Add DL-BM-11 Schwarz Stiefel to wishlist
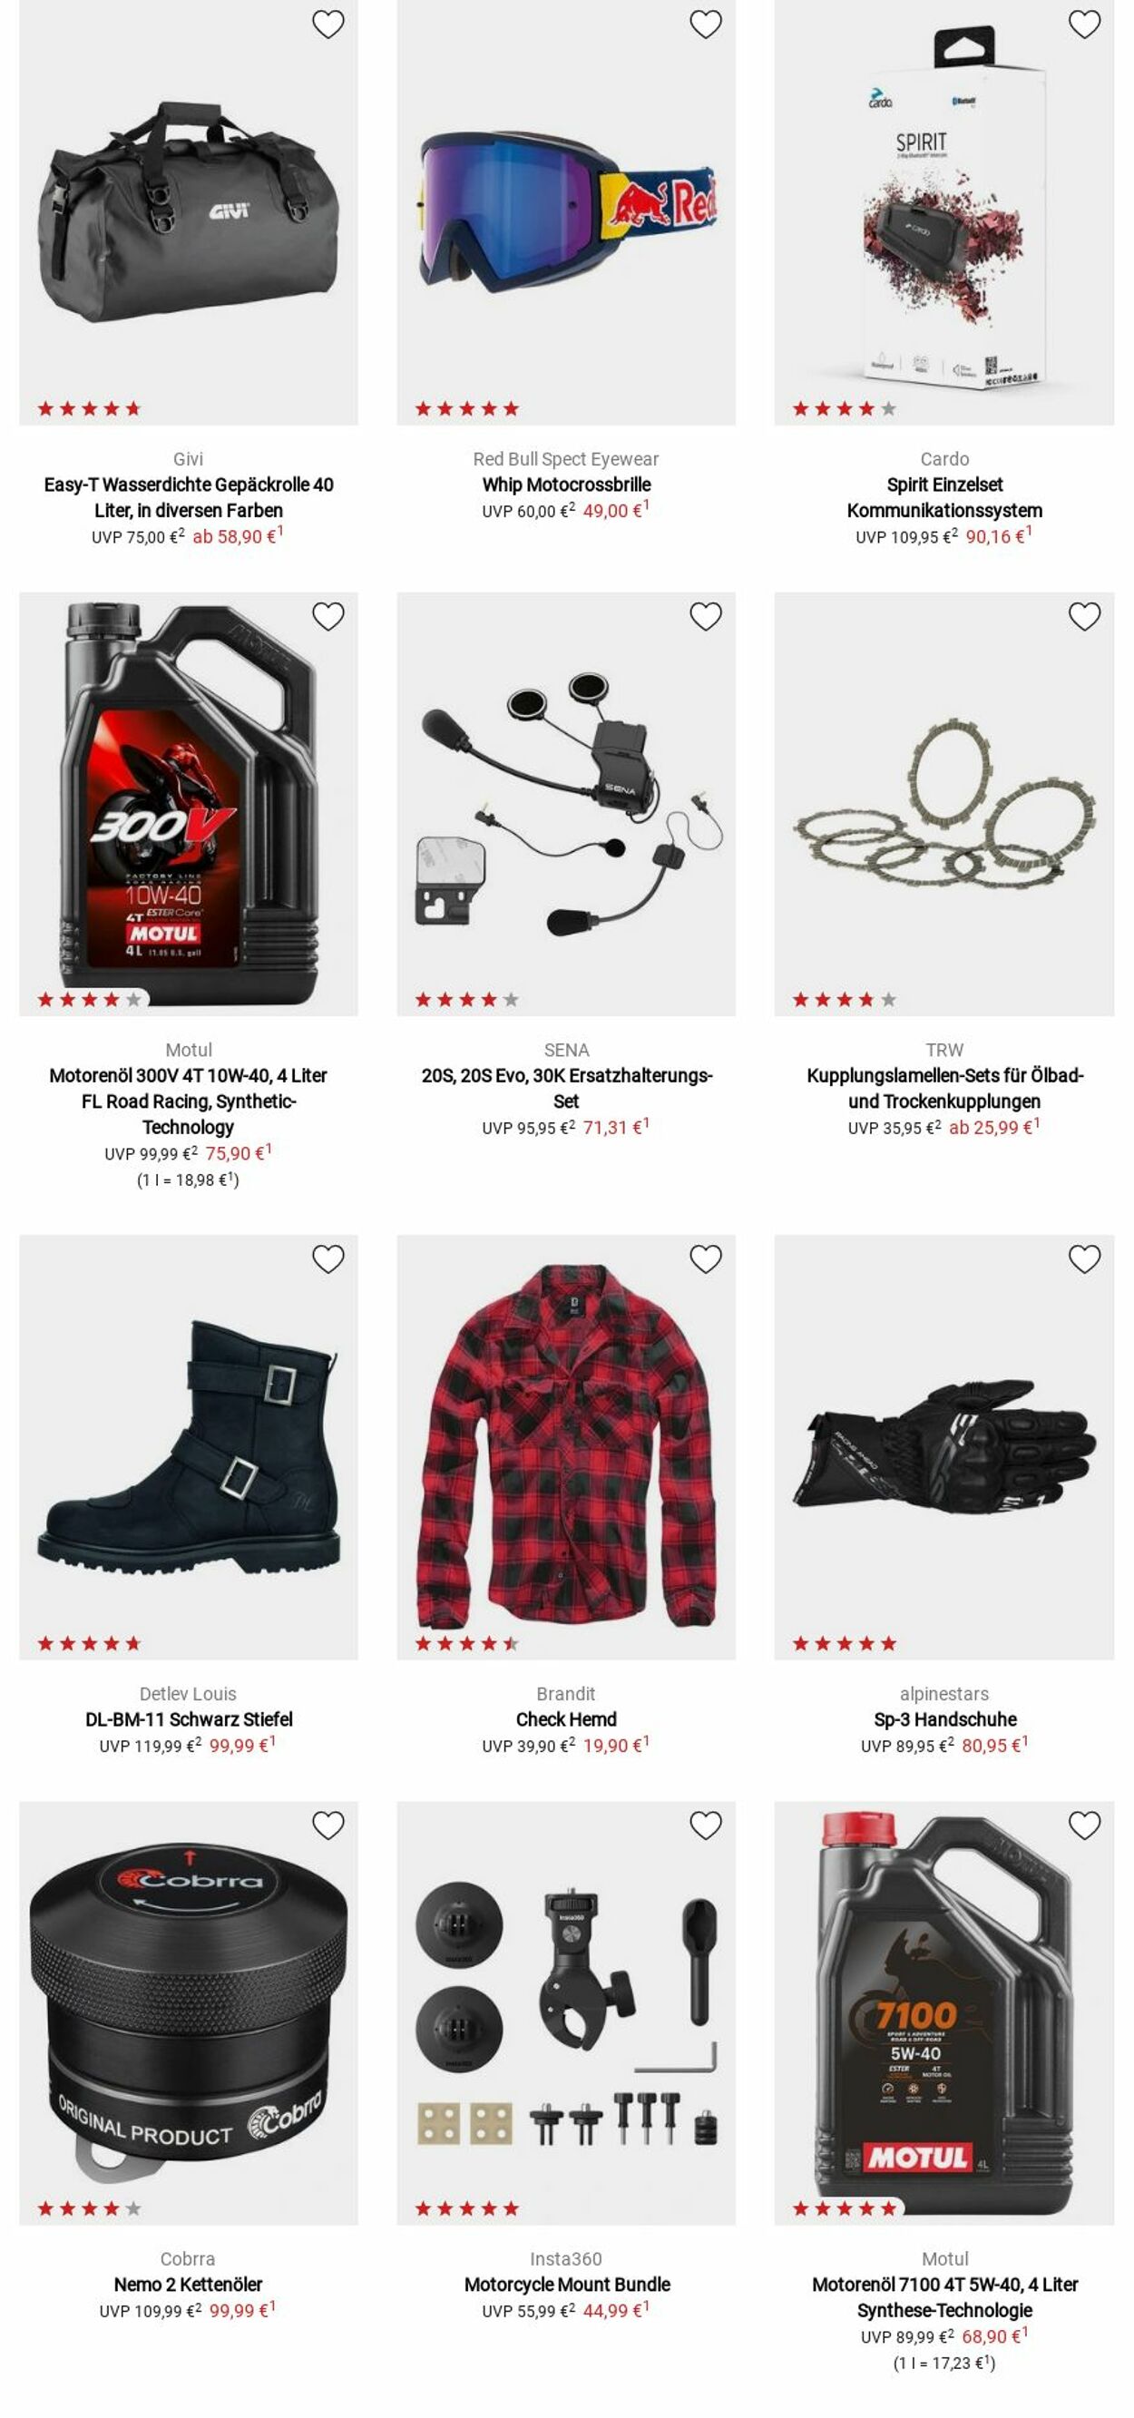 tap(327, 1259)
